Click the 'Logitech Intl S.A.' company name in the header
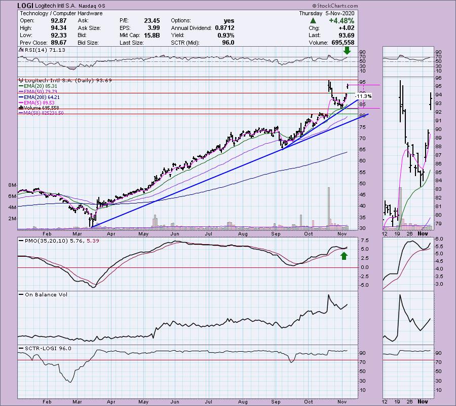This screenshot has height=406, width=456. [55, 6]
